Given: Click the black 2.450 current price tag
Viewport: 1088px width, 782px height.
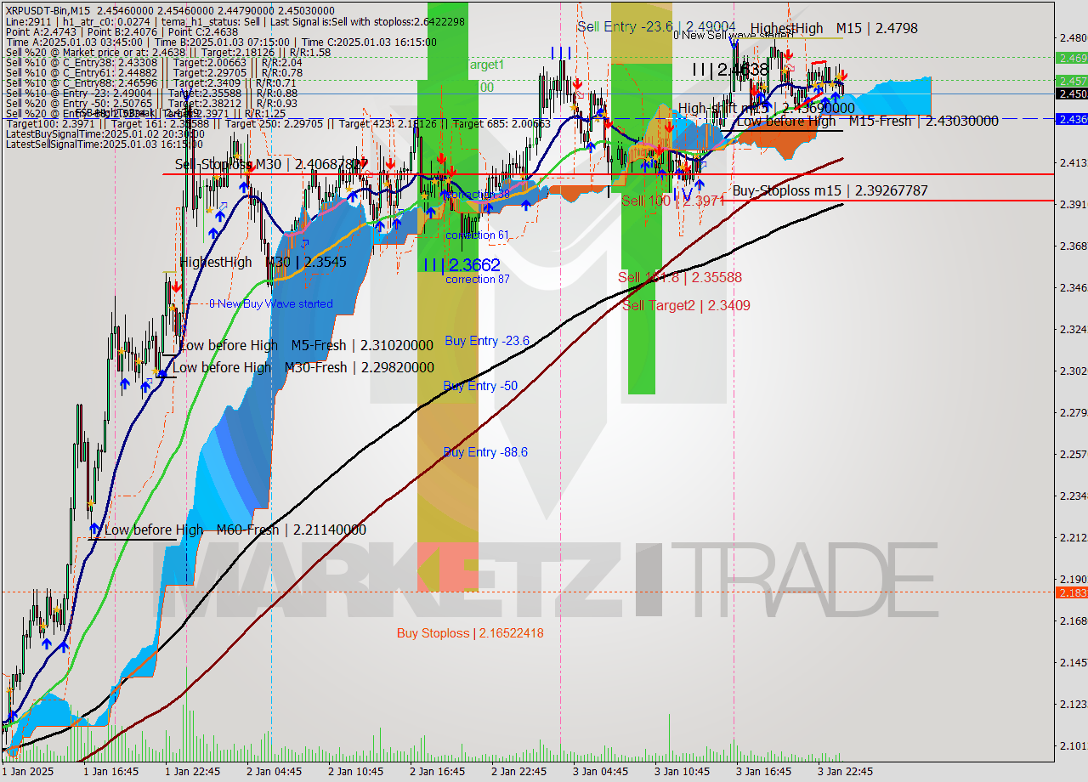Looking at the screenshot, I should (x=1071, y=93).
